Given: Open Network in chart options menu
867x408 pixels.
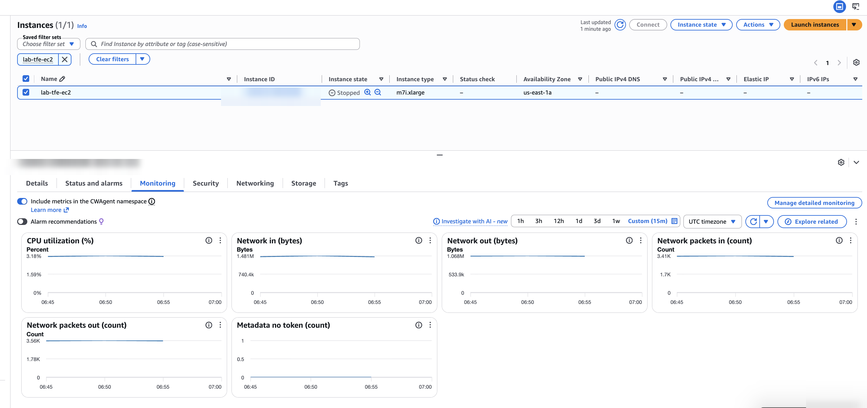Looking at the screenshot, I should [x=430, y=240].
